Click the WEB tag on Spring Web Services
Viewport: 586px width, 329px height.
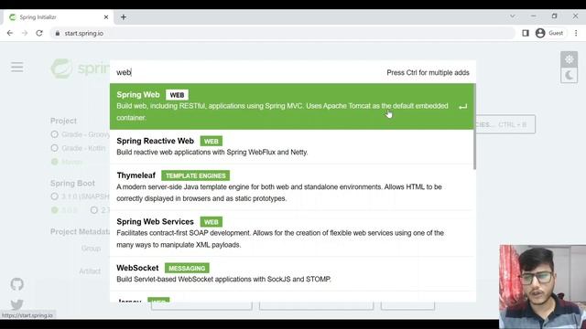(x=212, y=222)
